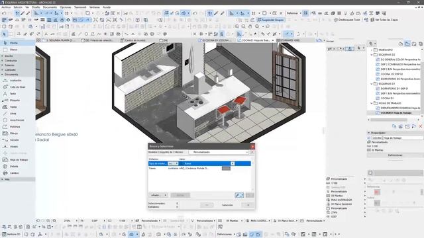Select the Trama fill tool
Screen dimensions: 424x238
[x=17, y=107]
